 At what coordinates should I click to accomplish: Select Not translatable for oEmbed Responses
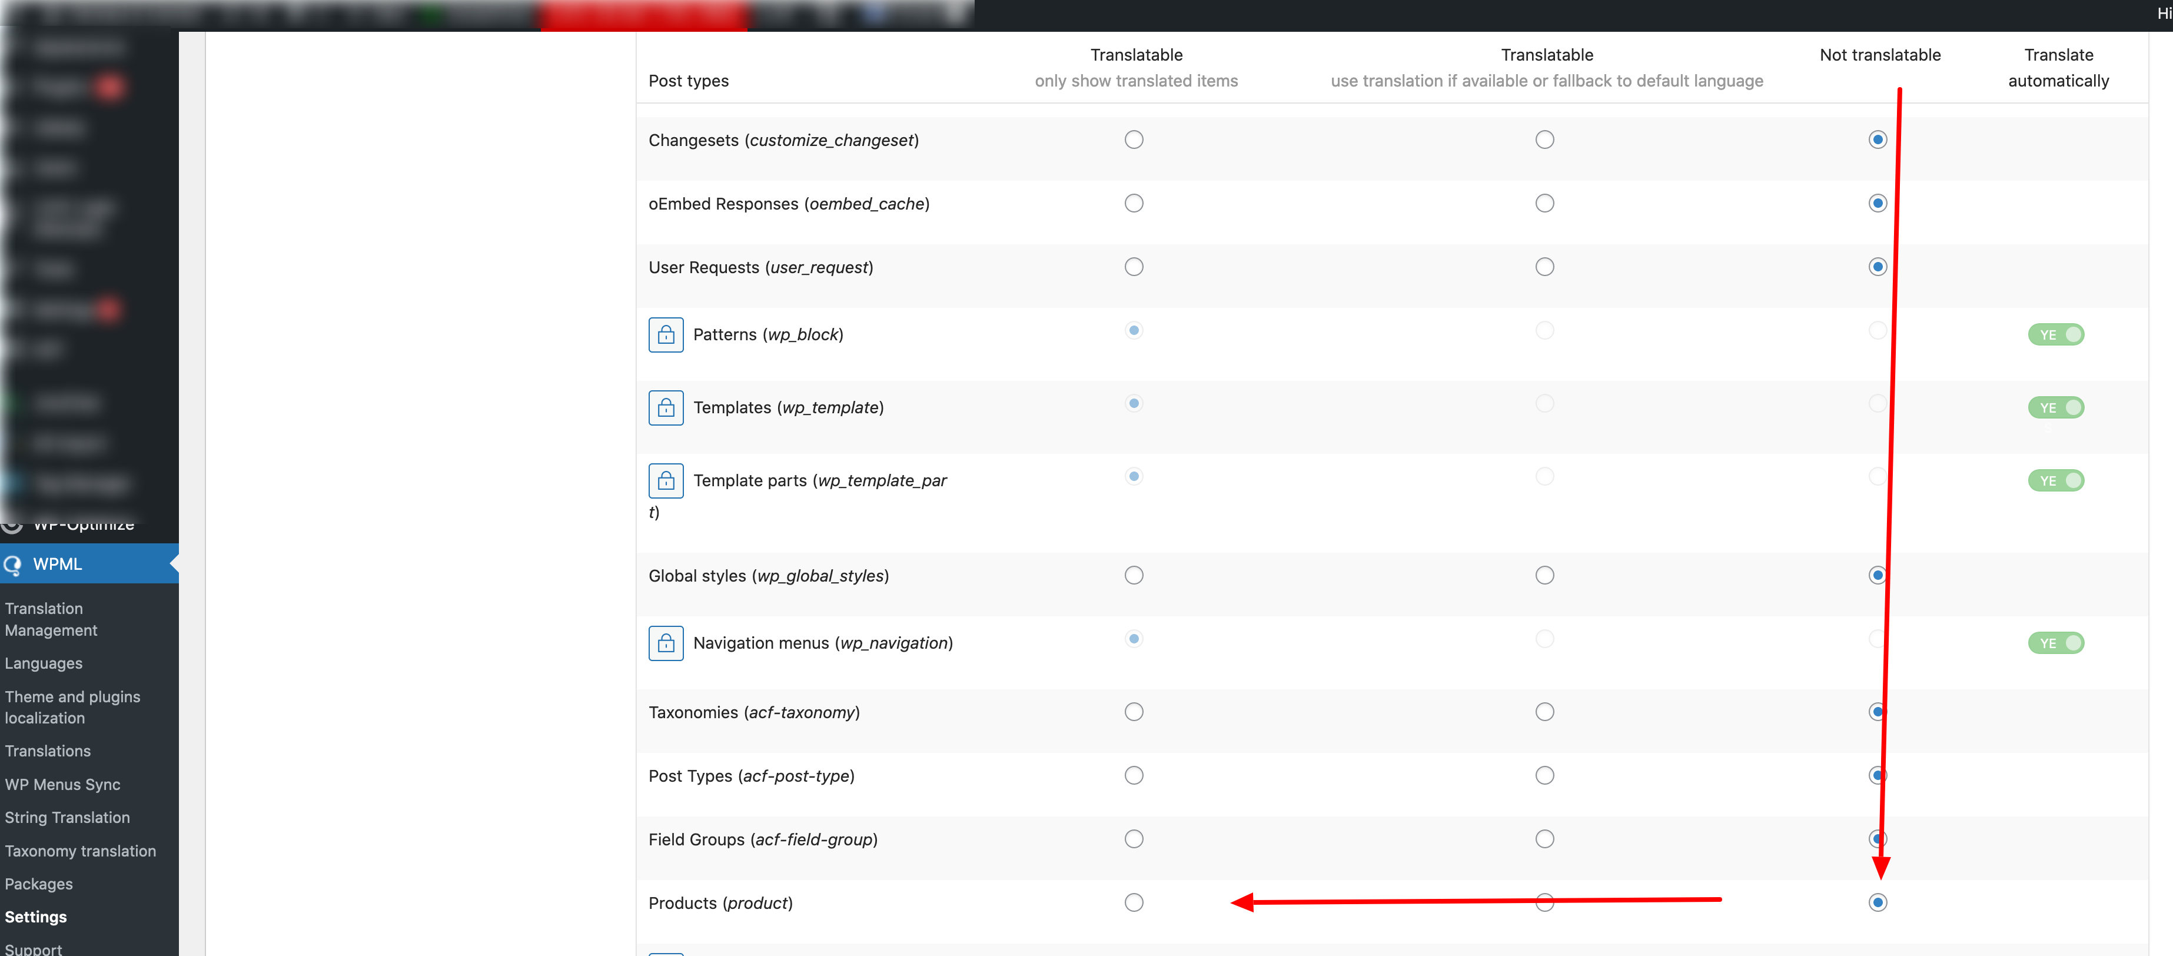click(1877, 203)
